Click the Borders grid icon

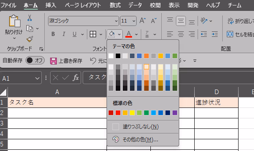pyautogui.click(x=93, y=34)
